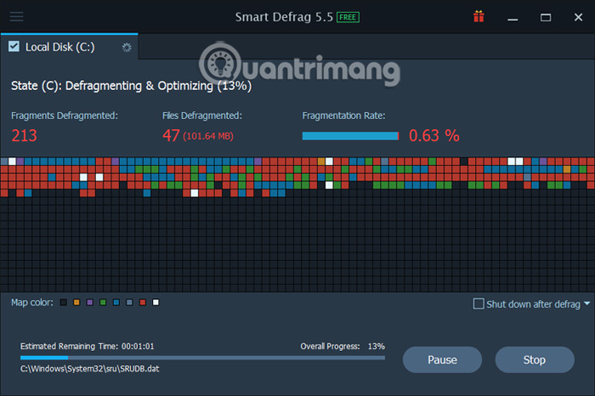Close the Smart Defrag window

[578, 18]
